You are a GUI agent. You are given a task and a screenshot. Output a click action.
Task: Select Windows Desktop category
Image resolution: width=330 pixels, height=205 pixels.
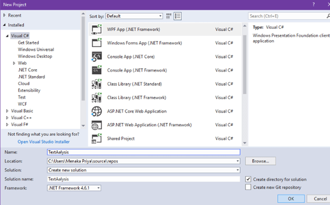[35, 57]
